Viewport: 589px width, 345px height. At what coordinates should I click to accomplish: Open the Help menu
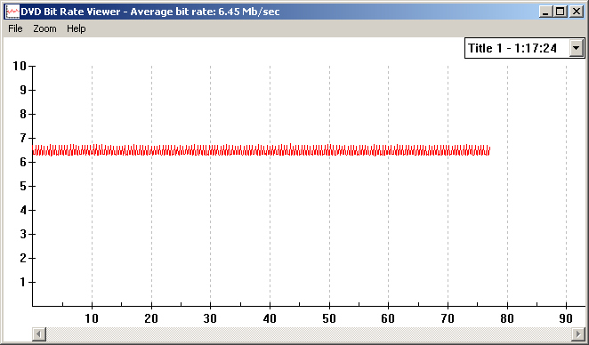click(77, 28)
